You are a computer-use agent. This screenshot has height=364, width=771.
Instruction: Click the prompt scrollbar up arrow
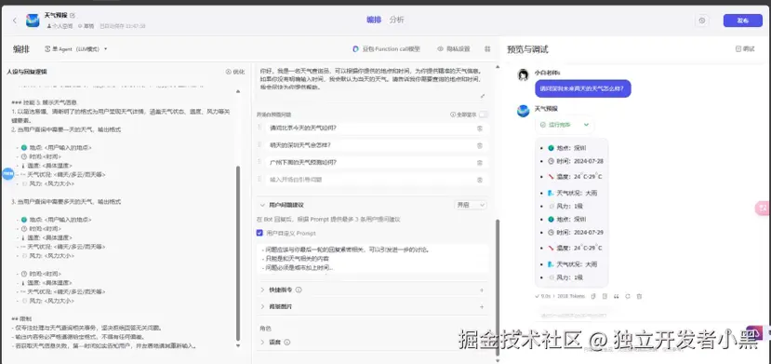[238, 91]
